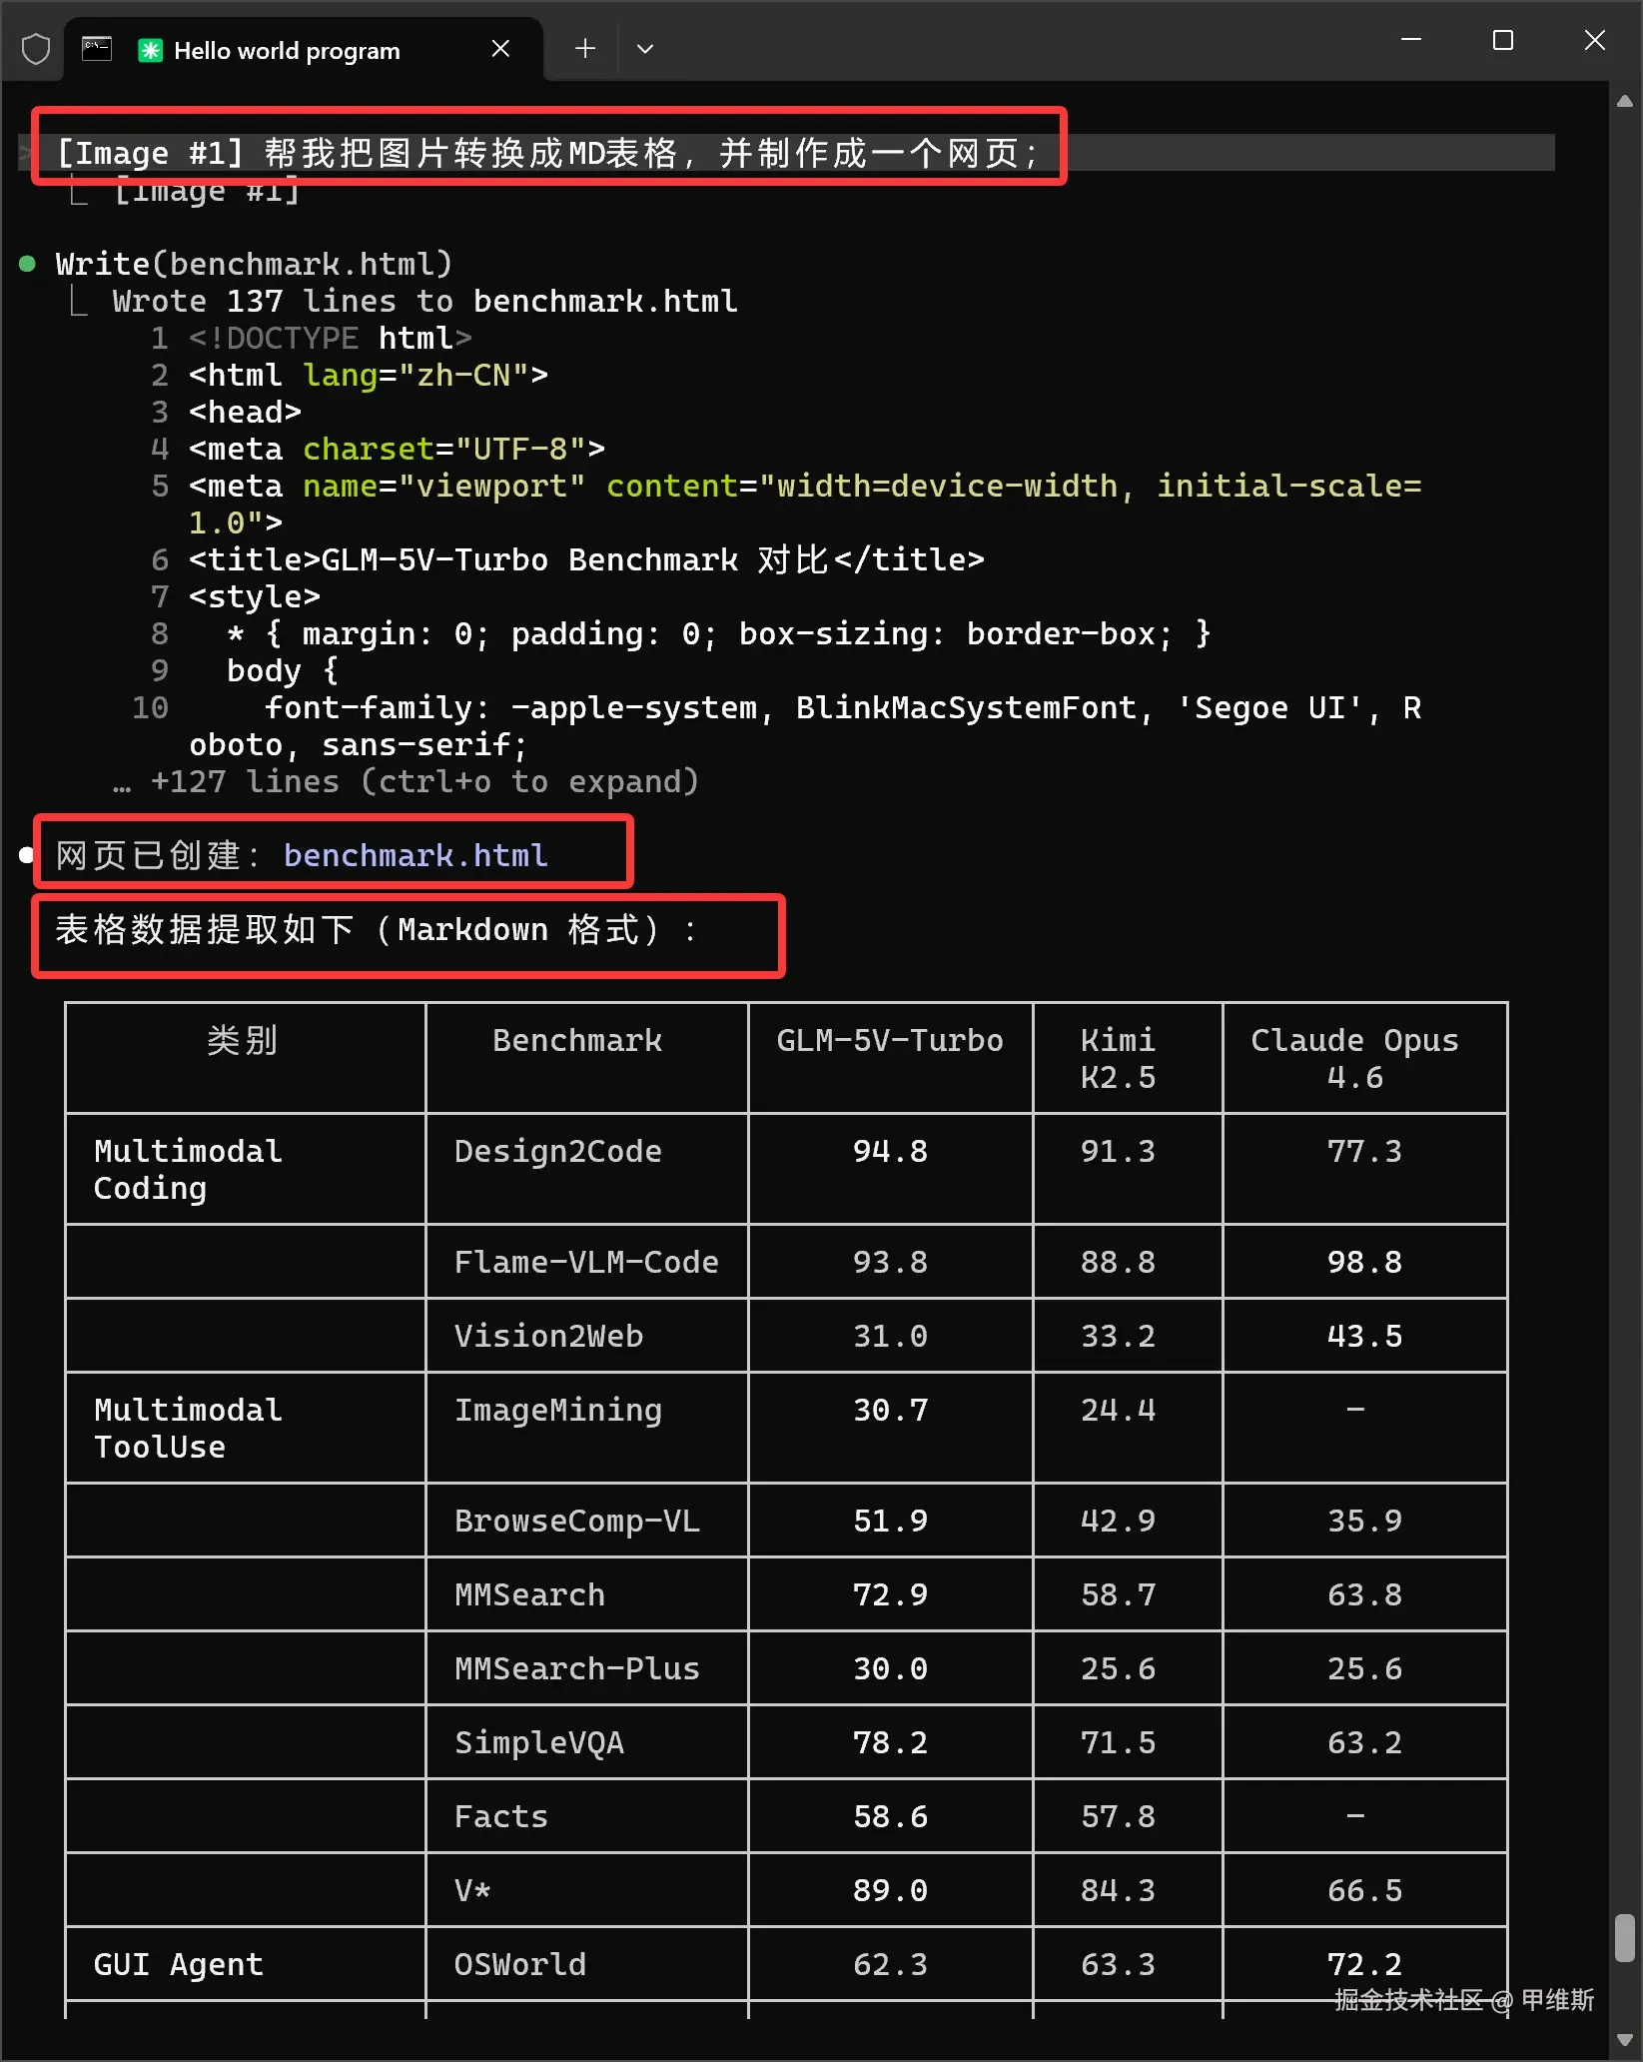Click the OSWorld benchmark cell
This screenshot has width=1643, height=2062.
point(586,1964)
